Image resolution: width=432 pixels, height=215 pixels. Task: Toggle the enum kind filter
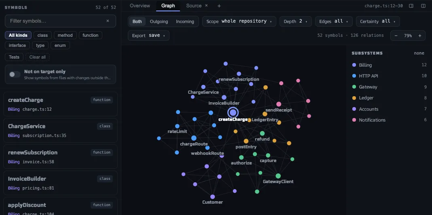[60, 45]
